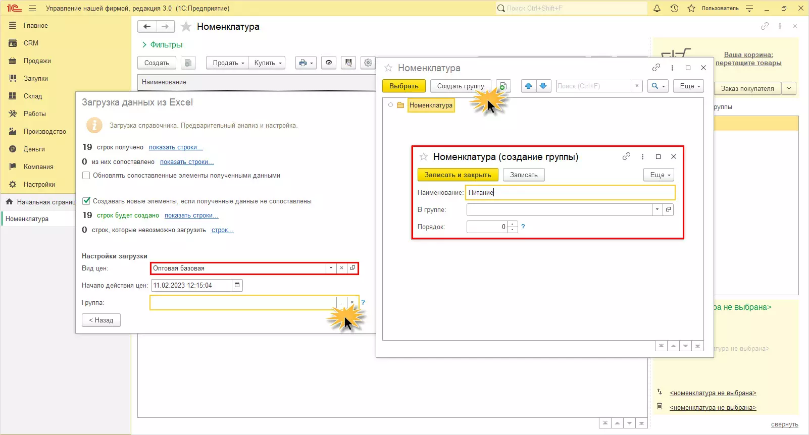Uncheck create new elements checkbox
The image size is (809, 435).
[86, 201]
